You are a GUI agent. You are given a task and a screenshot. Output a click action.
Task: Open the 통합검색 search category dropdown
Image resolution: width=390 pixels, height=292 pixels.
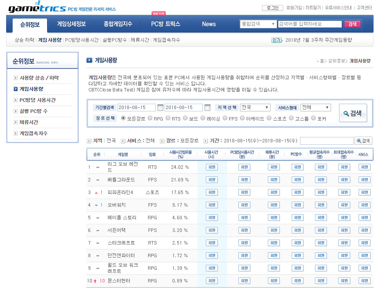coord(258,24)
